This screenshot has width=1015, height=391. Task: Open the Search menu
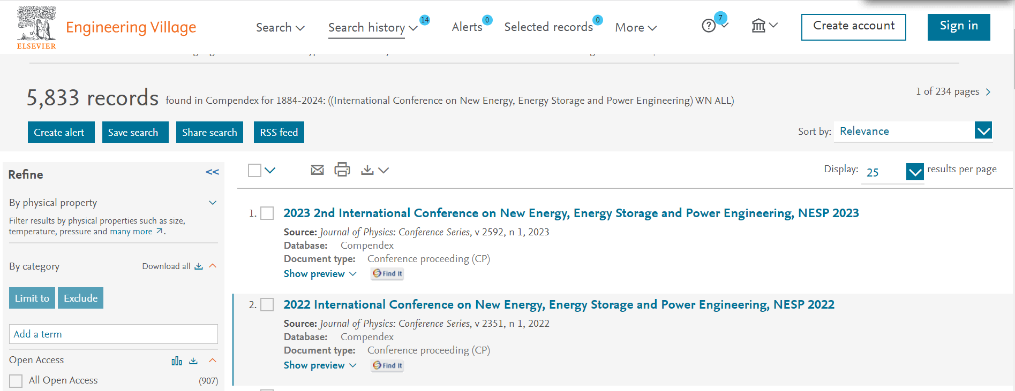(280, 27)
